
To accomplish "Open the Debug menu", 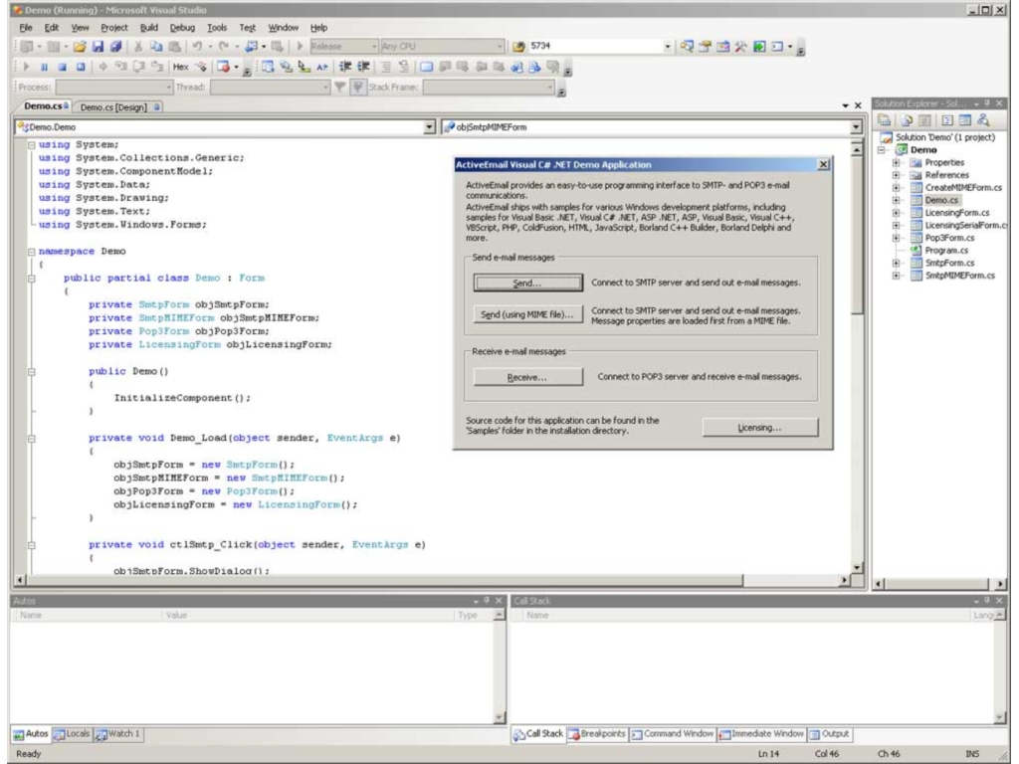I will [x=182, y=28].
